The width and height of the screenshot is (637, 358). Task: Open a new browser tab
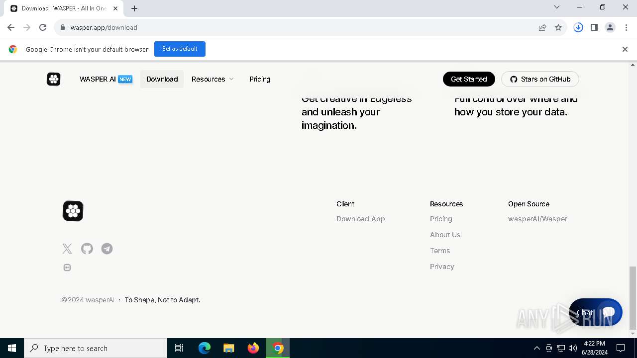point(134,8)
